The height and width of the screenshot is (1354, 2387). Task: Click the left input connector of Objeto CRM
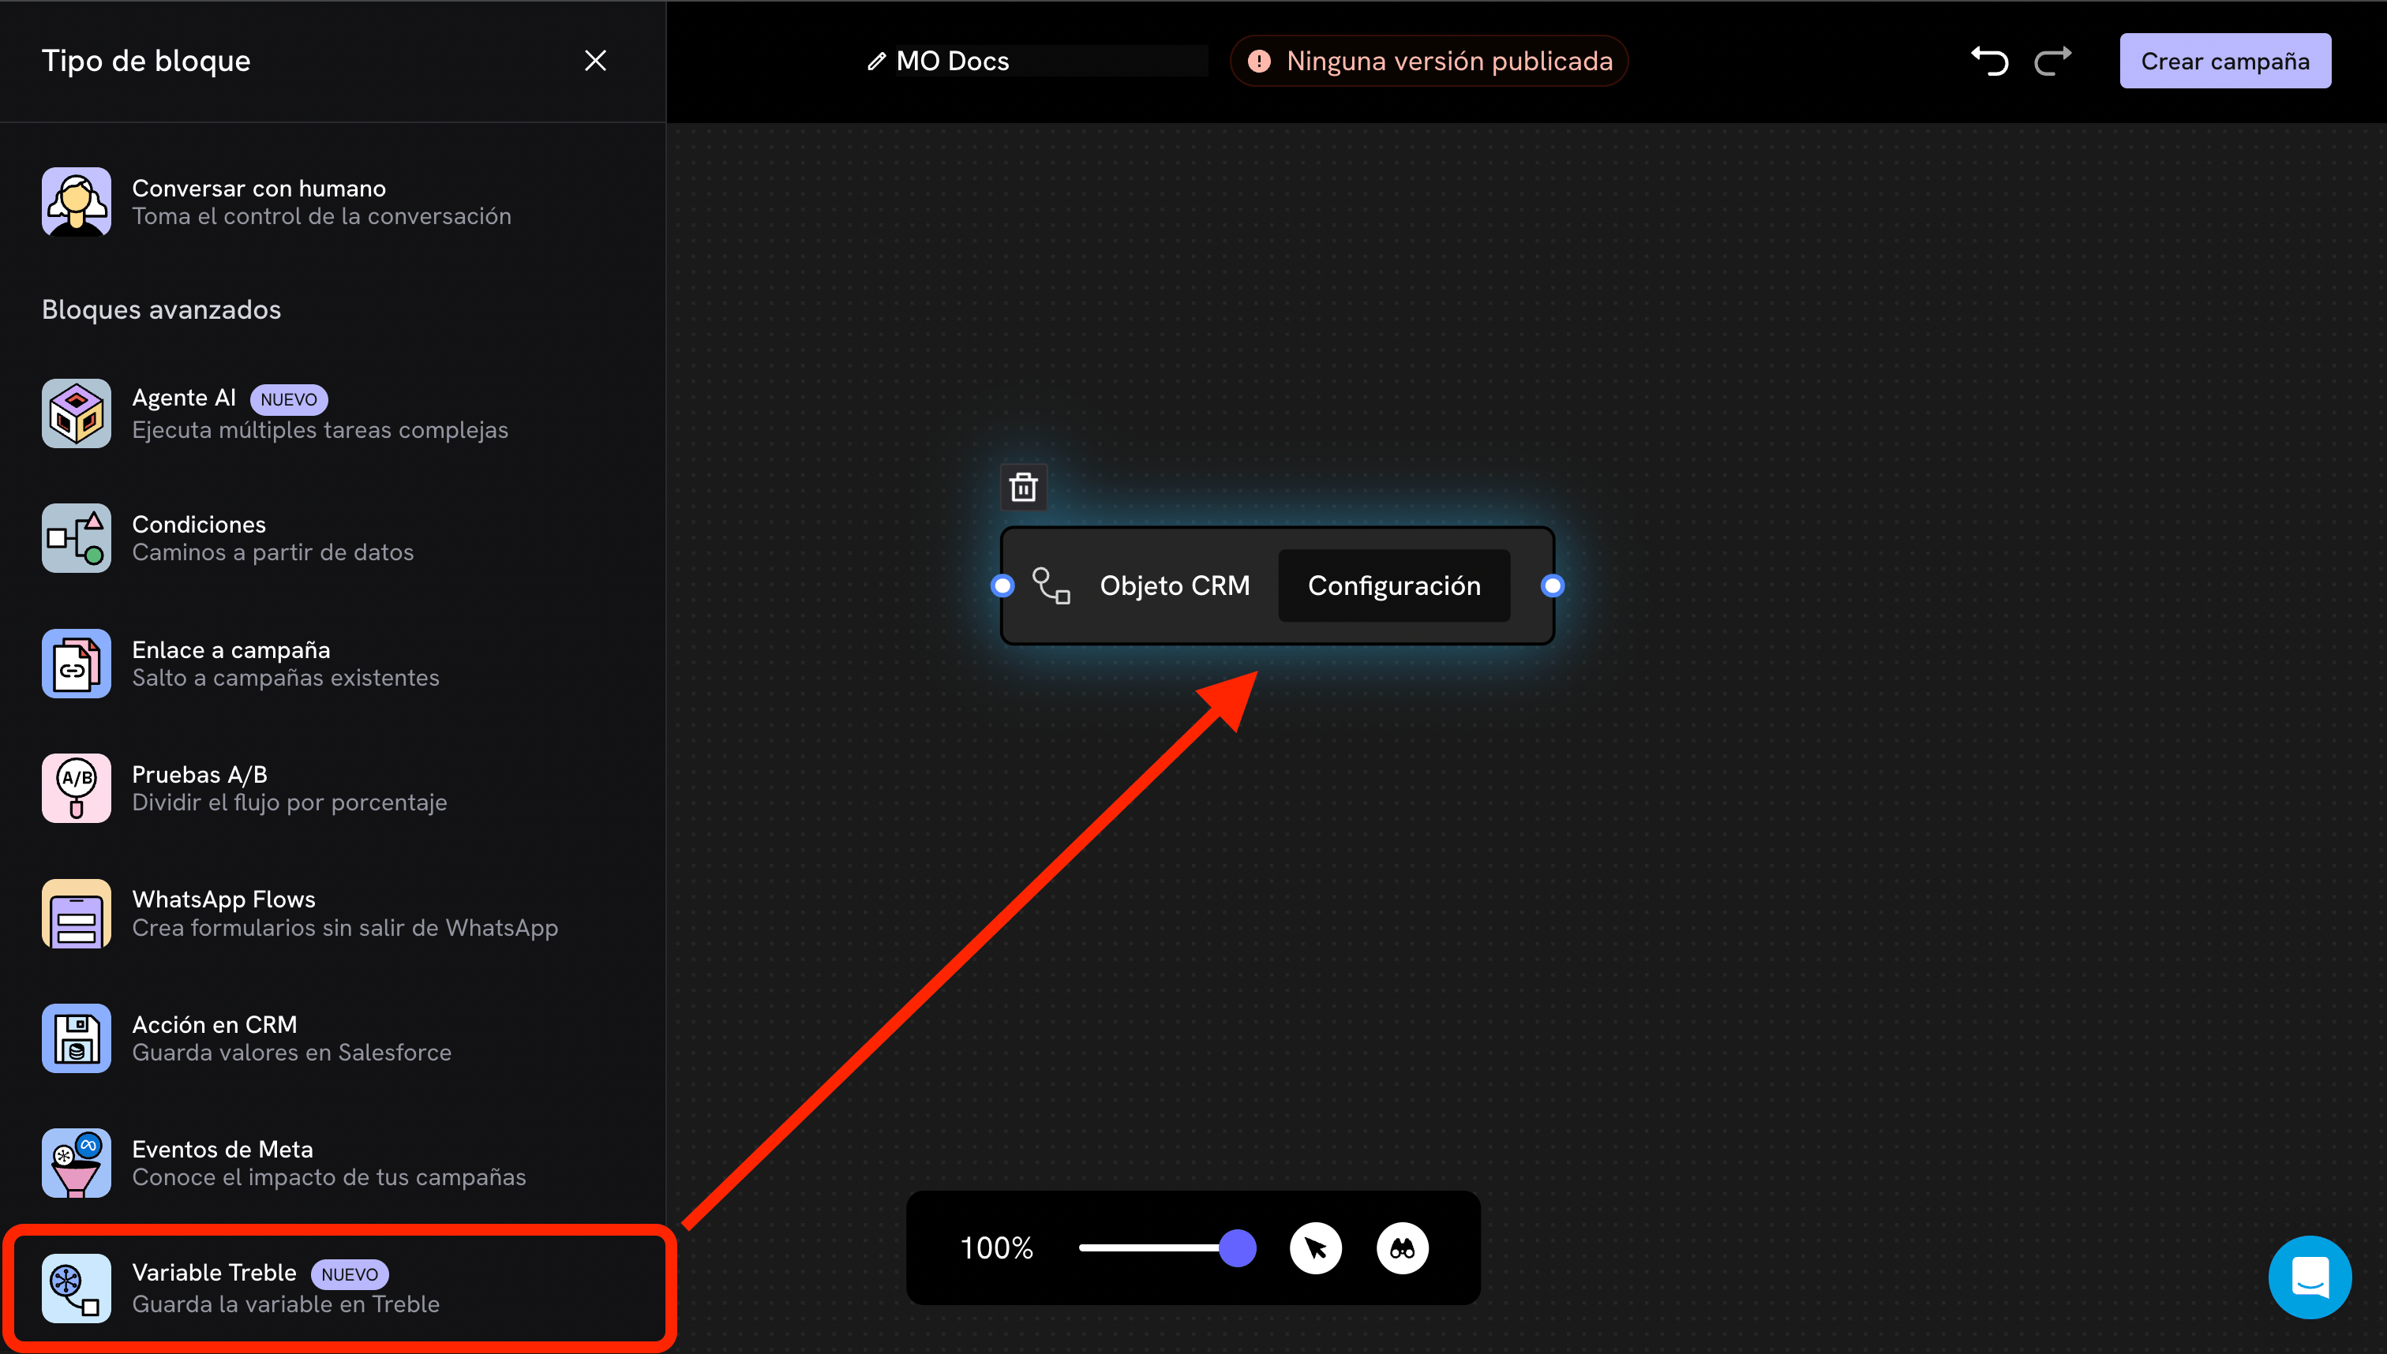(1002, 585)
